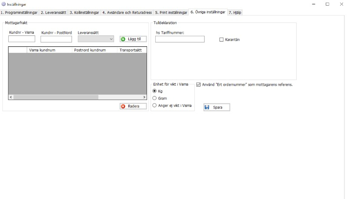347x199 pixels.
Task: Select the Gram radio button
Action: (x=154, y=98)
